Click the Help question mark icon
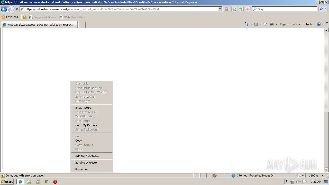 [319, 24]
